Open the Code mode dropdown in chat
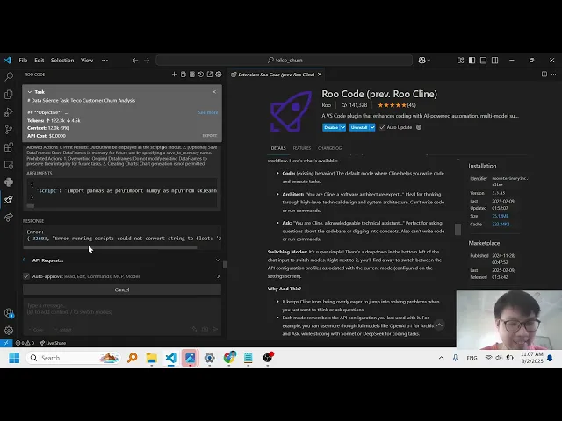Viewport: 562px width, 421px height. point(36,330)
